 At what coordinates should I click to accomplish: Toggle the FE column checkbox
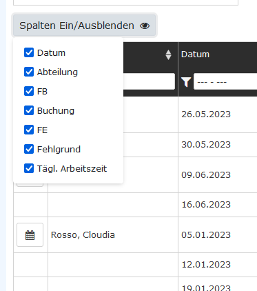coord(29,130)
